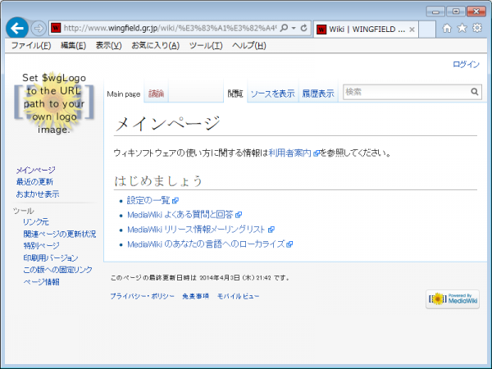Click the browser Forward arrow button
The image size is (492, 369).
pos(39,28)
